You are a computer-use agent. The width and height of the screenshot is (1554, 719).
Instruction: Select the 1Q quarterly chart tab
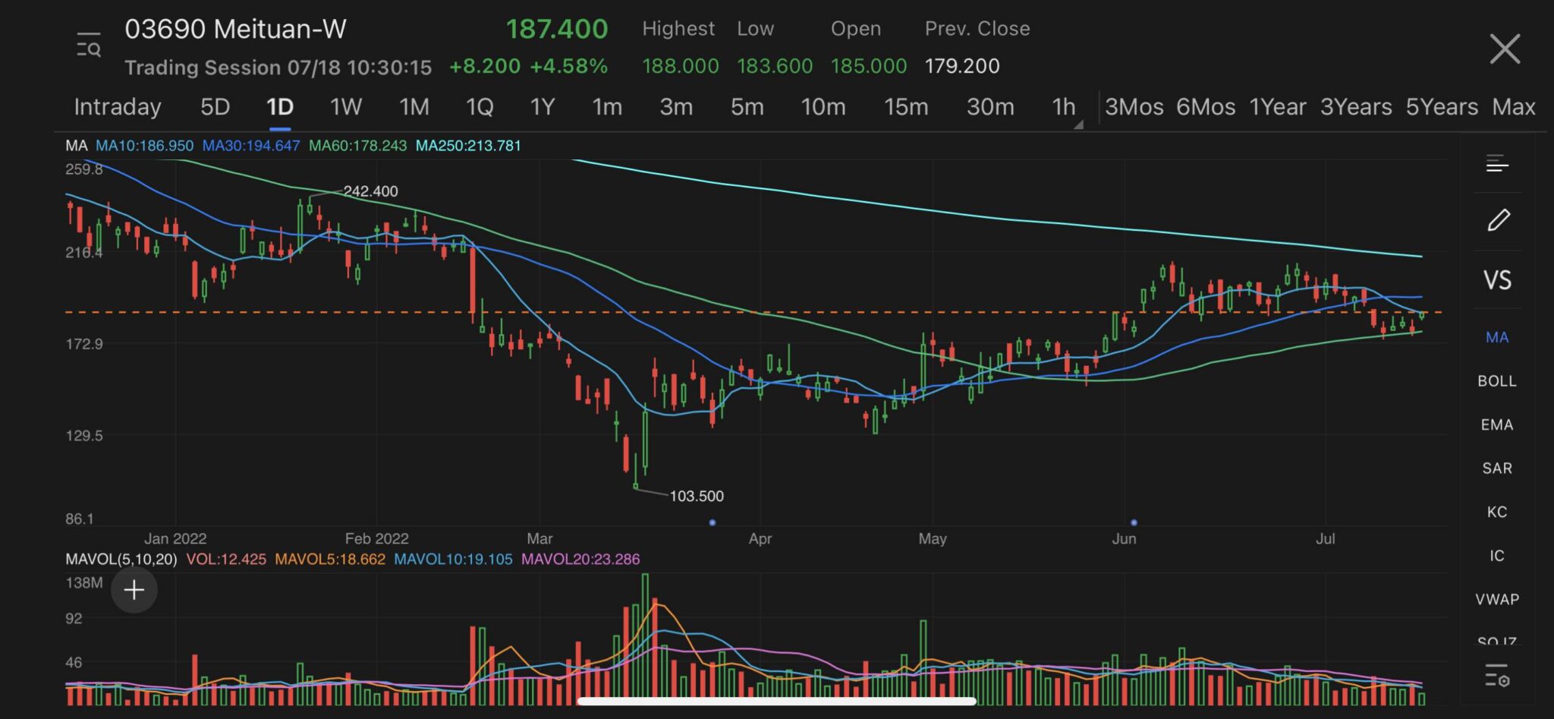480,106
